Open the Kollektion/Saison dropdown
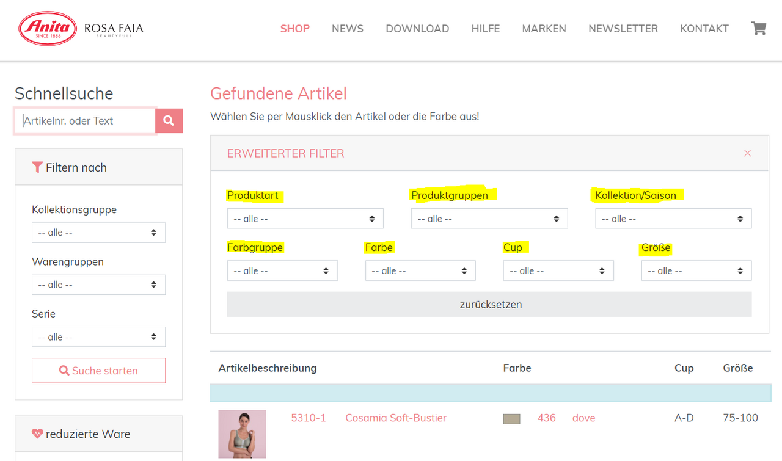782x461 pixels. (673, 219)
